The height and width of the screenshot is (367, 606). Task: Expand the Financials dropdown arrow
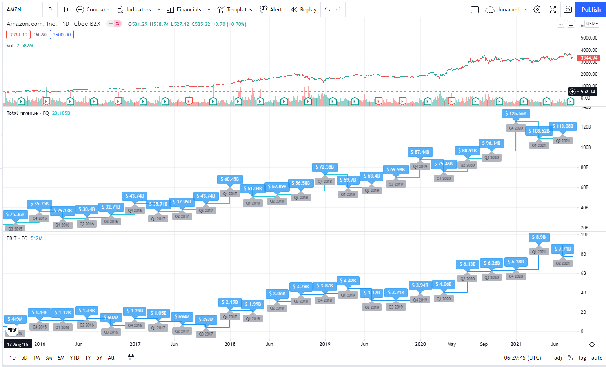click(x=209, y=9)
